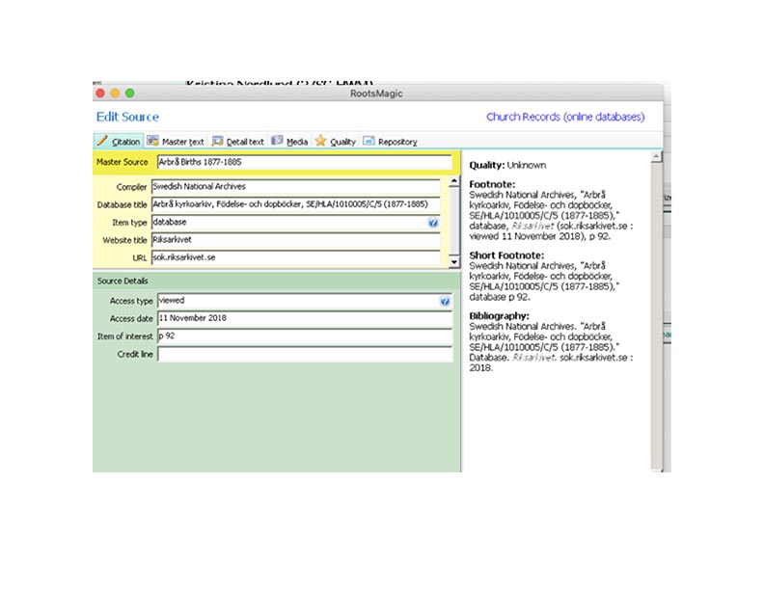Click the Edit Source heading
The image size is (764, 590).
127,117
